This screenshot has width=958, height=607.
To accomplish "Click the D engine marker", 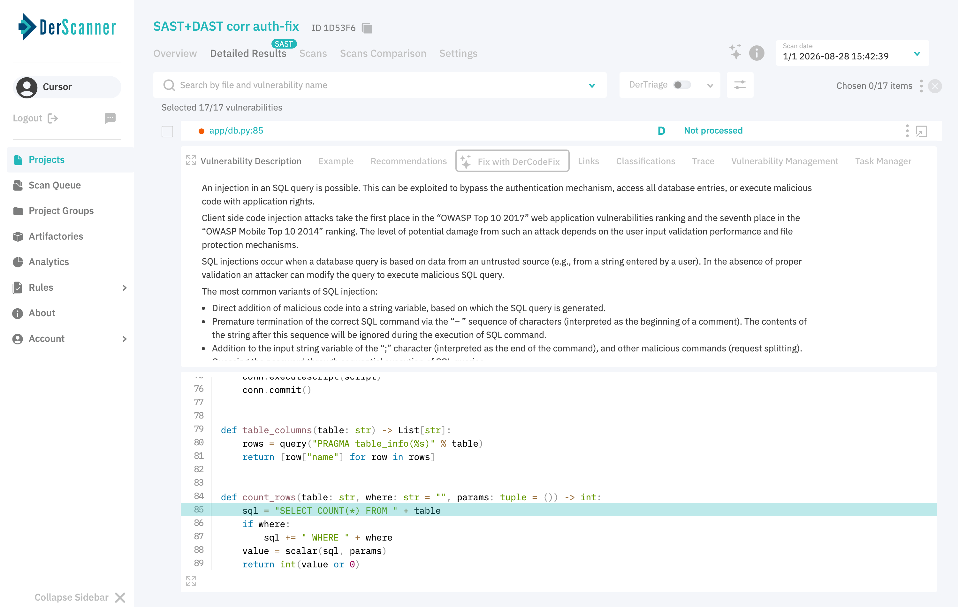I will pyautogui.click(x=661, y=131).
